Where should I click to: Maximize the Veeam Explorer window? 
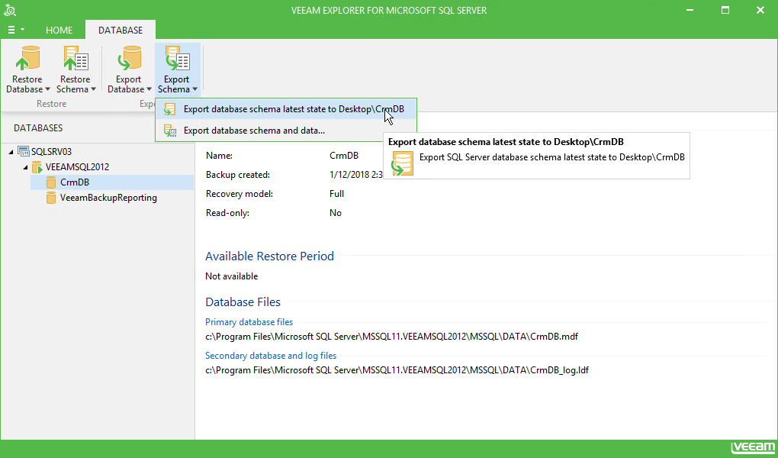pyautogui.click(x=725, y=10)
